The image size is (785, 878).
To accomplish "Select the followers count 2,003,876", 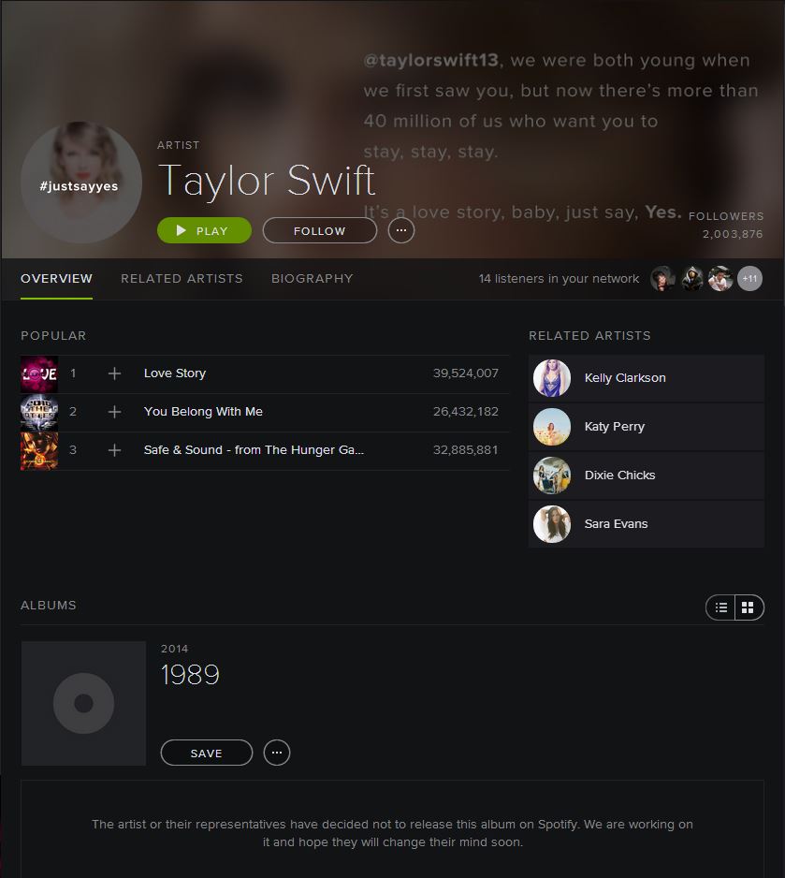I will coord(733,234).
